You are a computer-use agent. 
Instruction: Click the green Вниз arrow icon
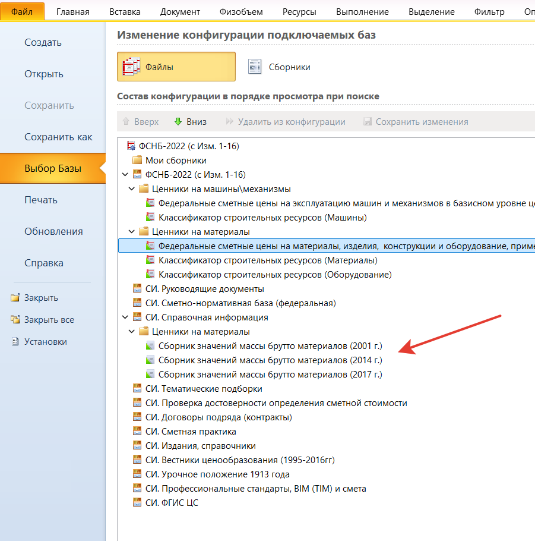178,121
